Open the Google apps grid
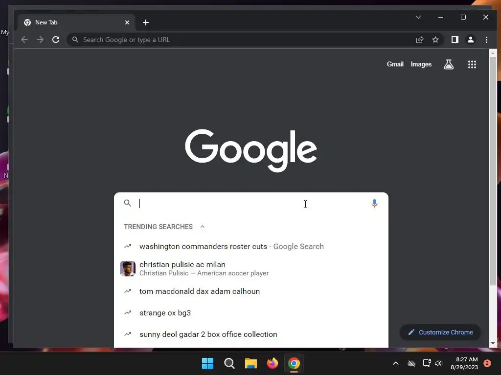 472,64
